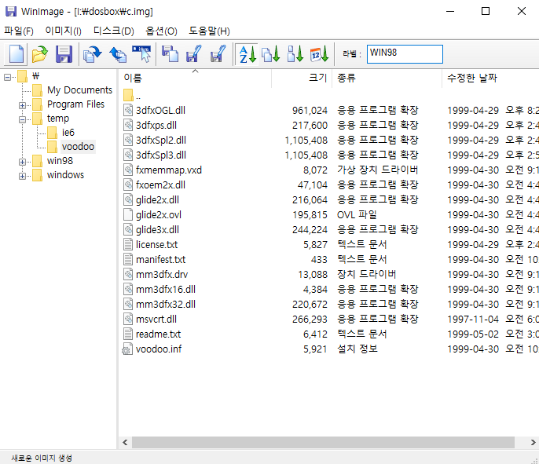Select the win98 folder in tree
Image resolution: width=539 pixels, height=464 pixels.
(60, 161)
